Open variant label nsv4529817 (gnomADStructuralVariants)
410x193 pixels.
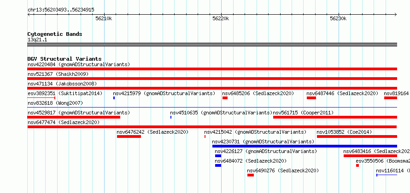79,113
